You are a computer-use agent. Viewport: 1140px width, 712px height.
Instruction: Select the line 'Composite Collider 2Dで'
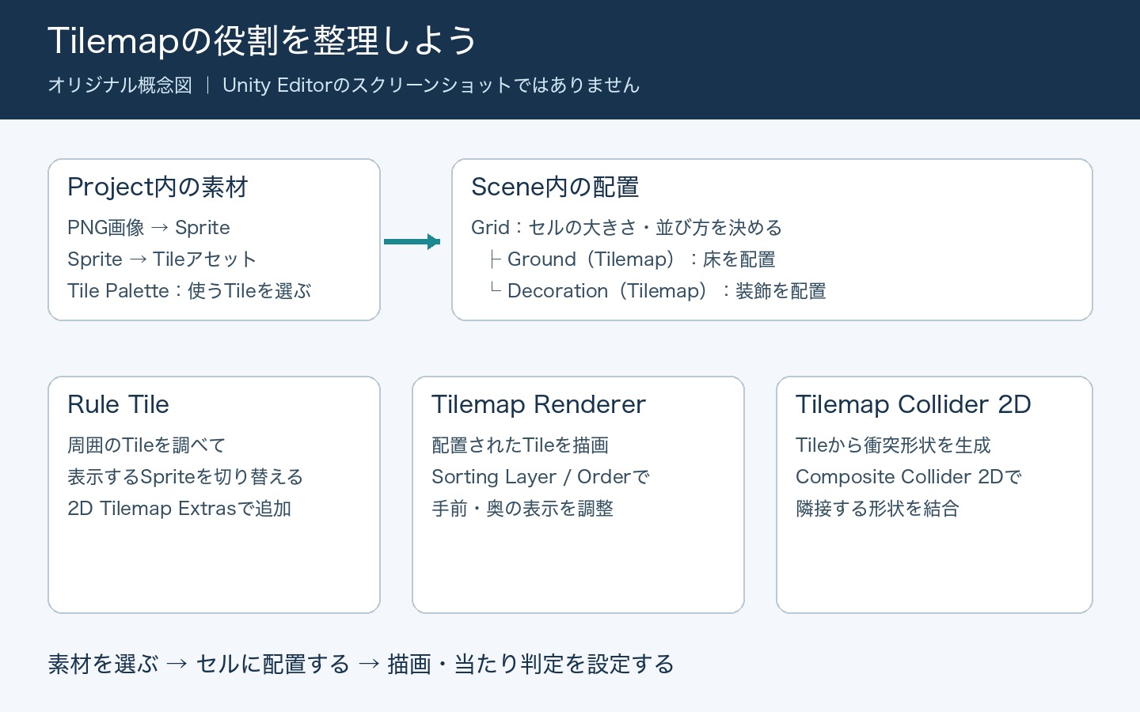click(x=909, y=477)
